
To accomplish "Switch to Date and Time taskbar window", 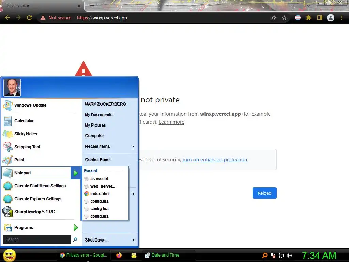I will click(x=169, y=255).
